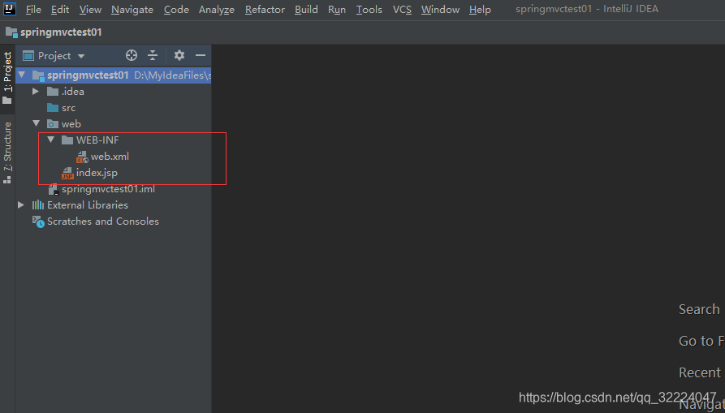This screenshot has width=725, height=413.
Task: Click the web resource folder icon
Action: click(x=53, y=124)
